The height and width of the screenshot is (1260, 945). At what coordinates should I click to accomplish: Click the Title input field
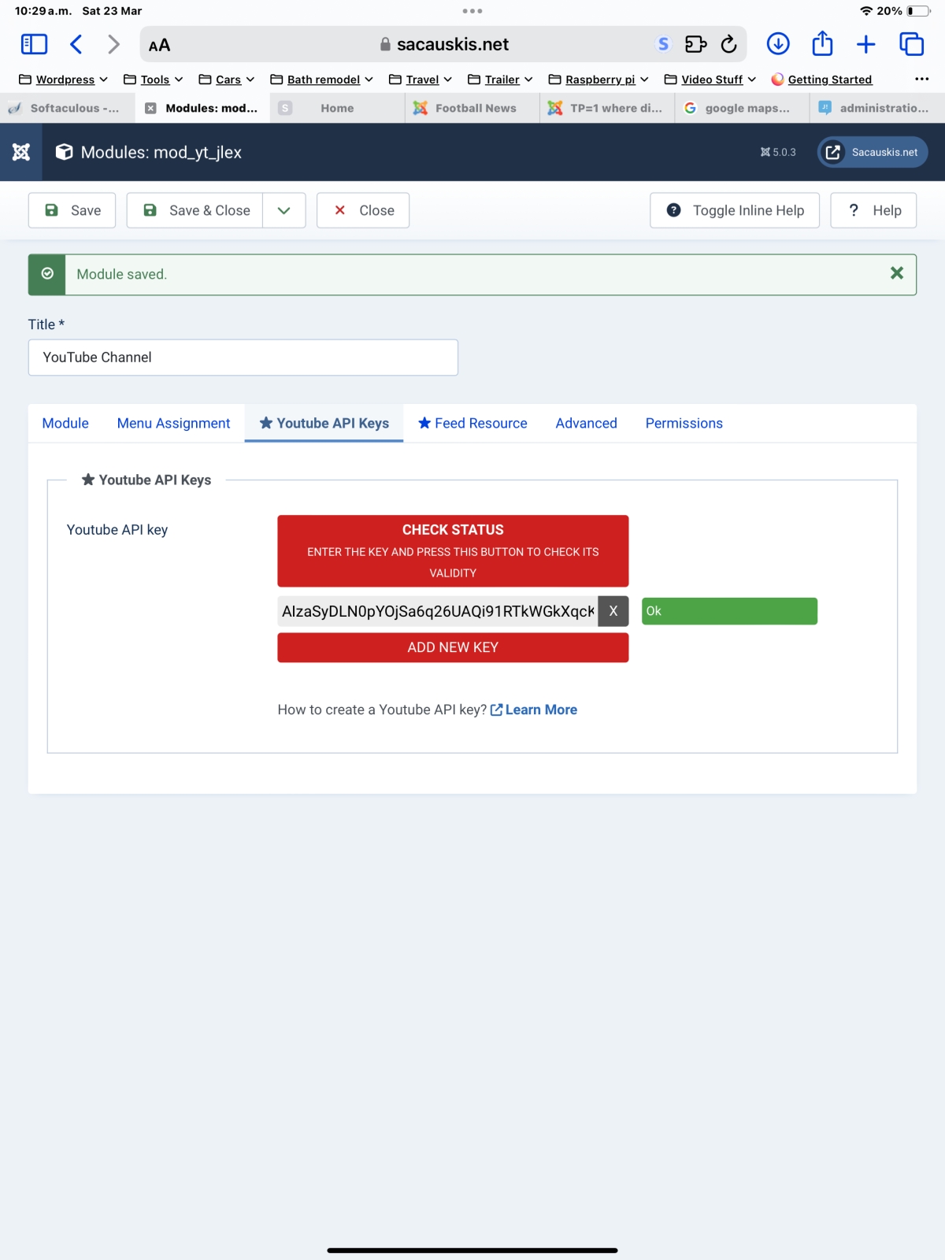click(x=243, y=358)
